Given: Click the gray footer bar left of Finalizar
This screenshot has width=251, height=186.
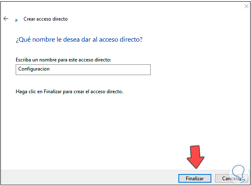Looking at the screenshot, I should point(83,178).
